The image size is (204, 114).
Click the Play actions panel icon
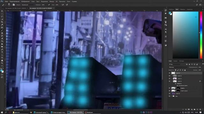(166, 13)
